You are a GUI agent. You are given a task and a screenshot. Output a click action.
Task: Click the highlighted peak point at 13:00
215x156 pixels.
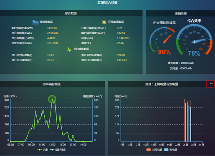pyautogui.click(x=52, y=99)
